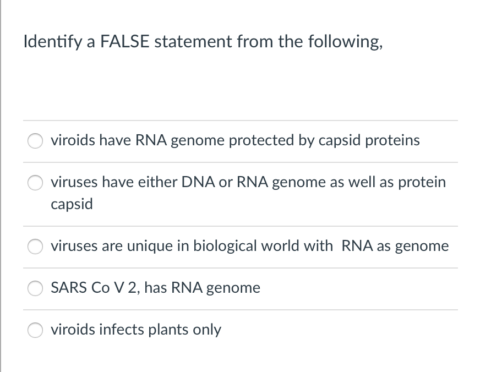Click the wrapped word 'capsid' on second line

[x=72, y=204]
